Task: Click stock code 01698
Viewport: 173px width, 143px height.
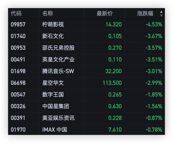Action: [x=18, y=71]
